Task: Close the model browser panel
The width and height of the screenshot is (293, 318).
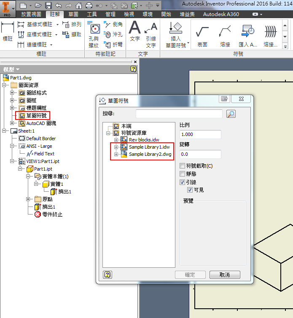Action: point(135,62)
